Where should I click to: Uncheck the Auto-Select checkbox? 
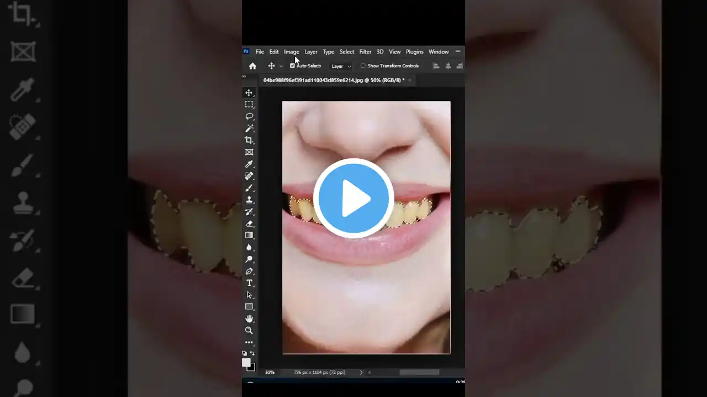pos(292,66)
